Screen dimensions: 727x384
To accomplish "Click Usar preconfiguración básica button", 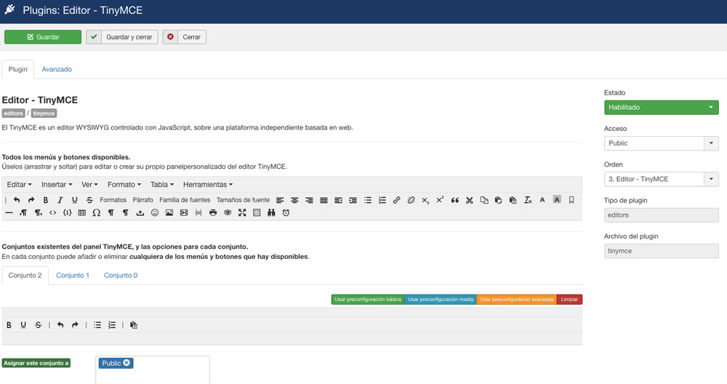I will [x=368, y=300].
